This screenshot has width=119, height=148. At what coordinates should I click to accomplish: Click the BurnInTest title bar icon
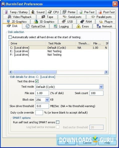tap(3, 4)
